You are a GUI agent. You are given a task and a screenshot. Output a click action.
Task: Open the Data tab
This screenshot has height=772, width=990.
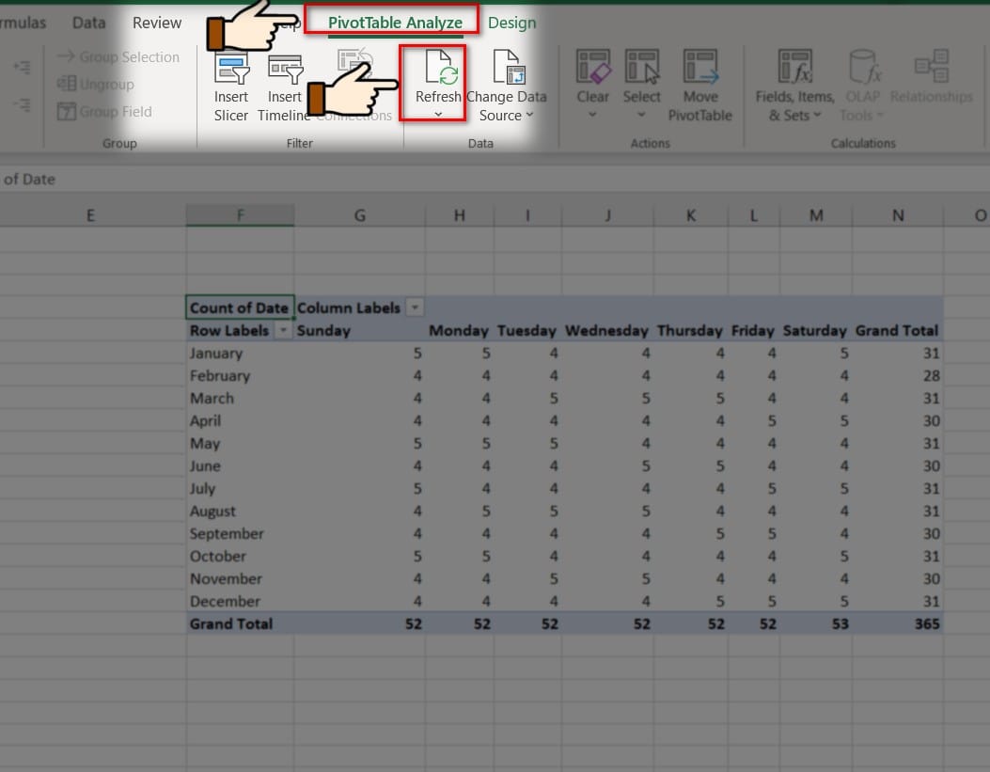[89, 23]
